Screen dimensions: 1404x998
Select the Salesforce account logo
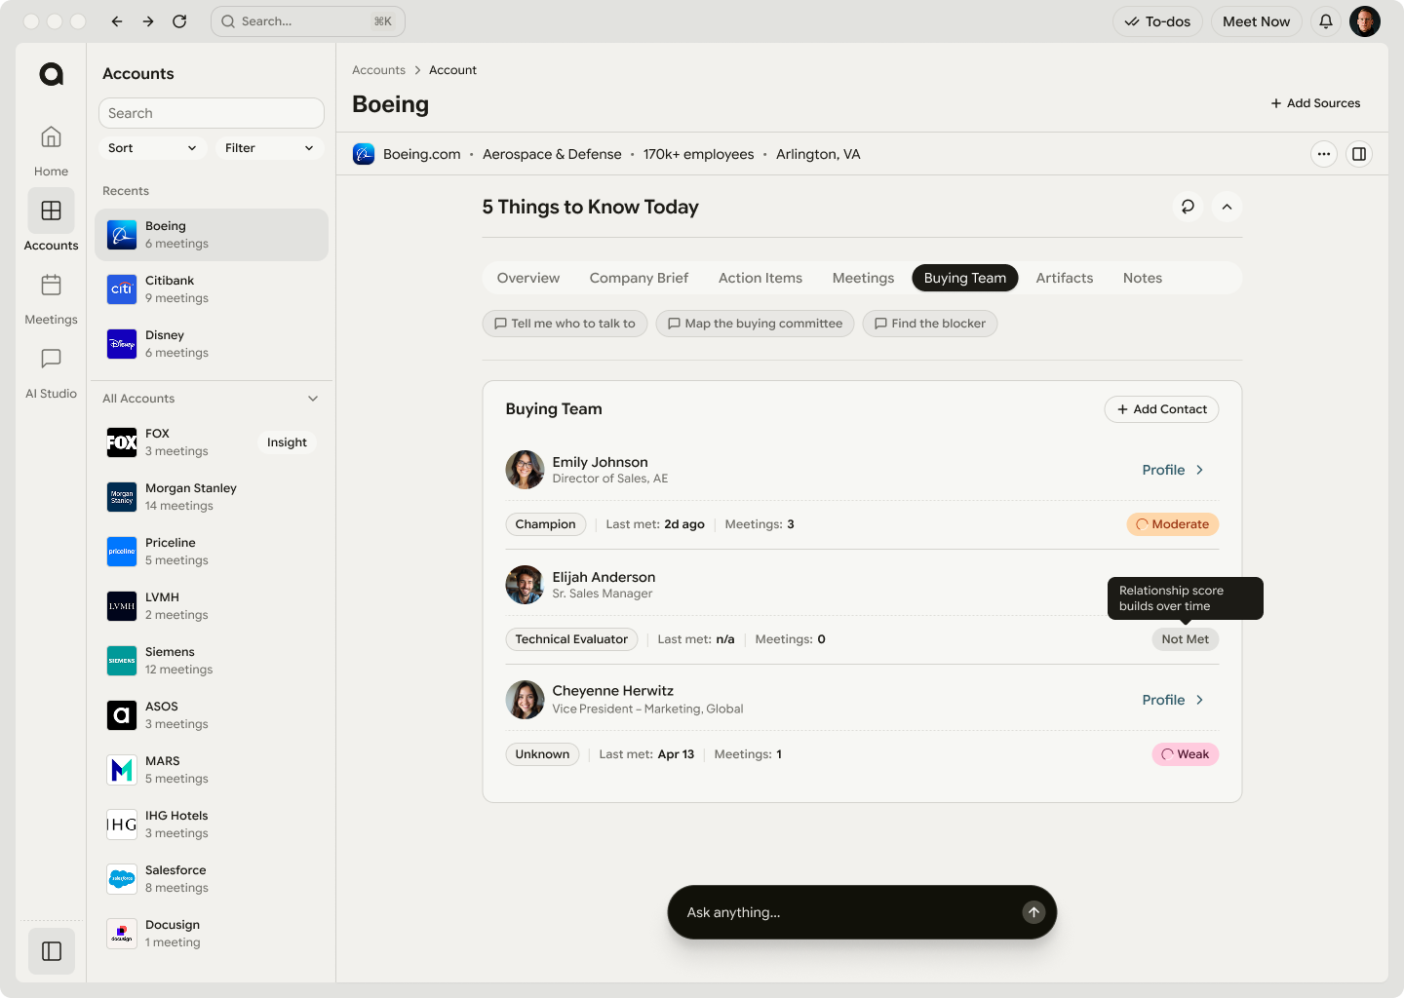122,879
